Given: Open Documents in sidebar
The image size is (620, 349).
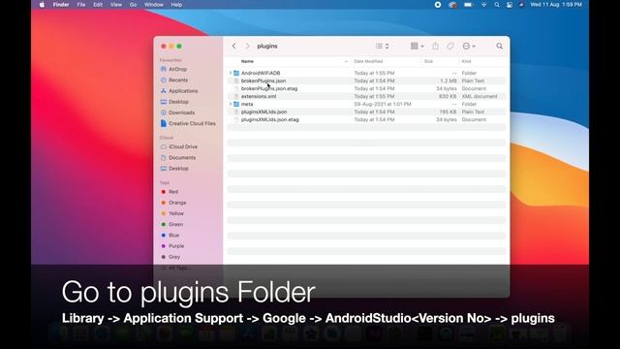Looking at the screenshot, I should tap(182, 157).
